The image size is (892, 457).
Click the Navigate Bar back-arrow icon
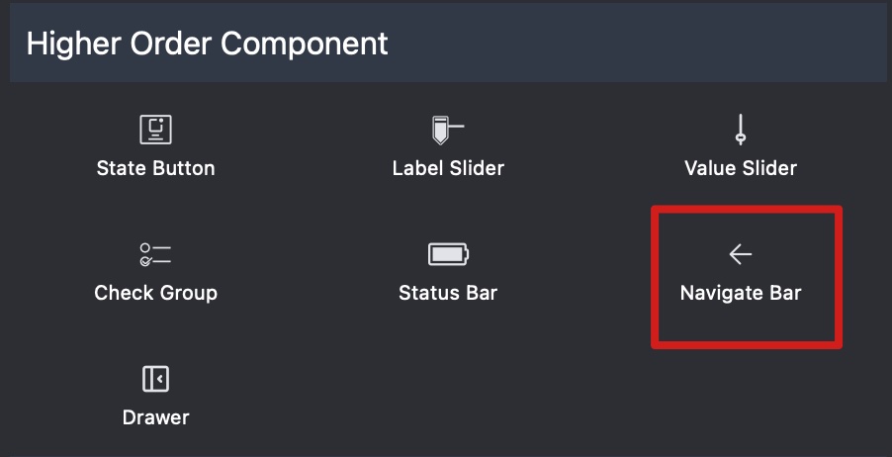pos(741,254)
